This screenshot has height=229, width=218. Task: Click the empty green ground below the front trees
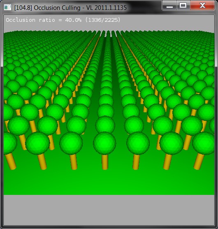(x=109, y=183)
